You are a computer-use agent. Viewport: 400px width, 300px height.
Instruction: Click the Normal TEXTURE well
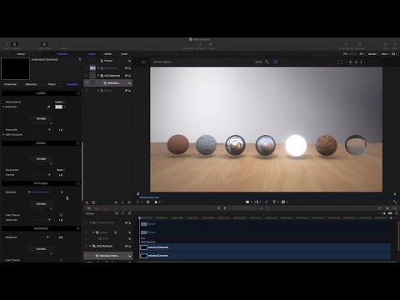pyautogui.click(x=41, y=159)
